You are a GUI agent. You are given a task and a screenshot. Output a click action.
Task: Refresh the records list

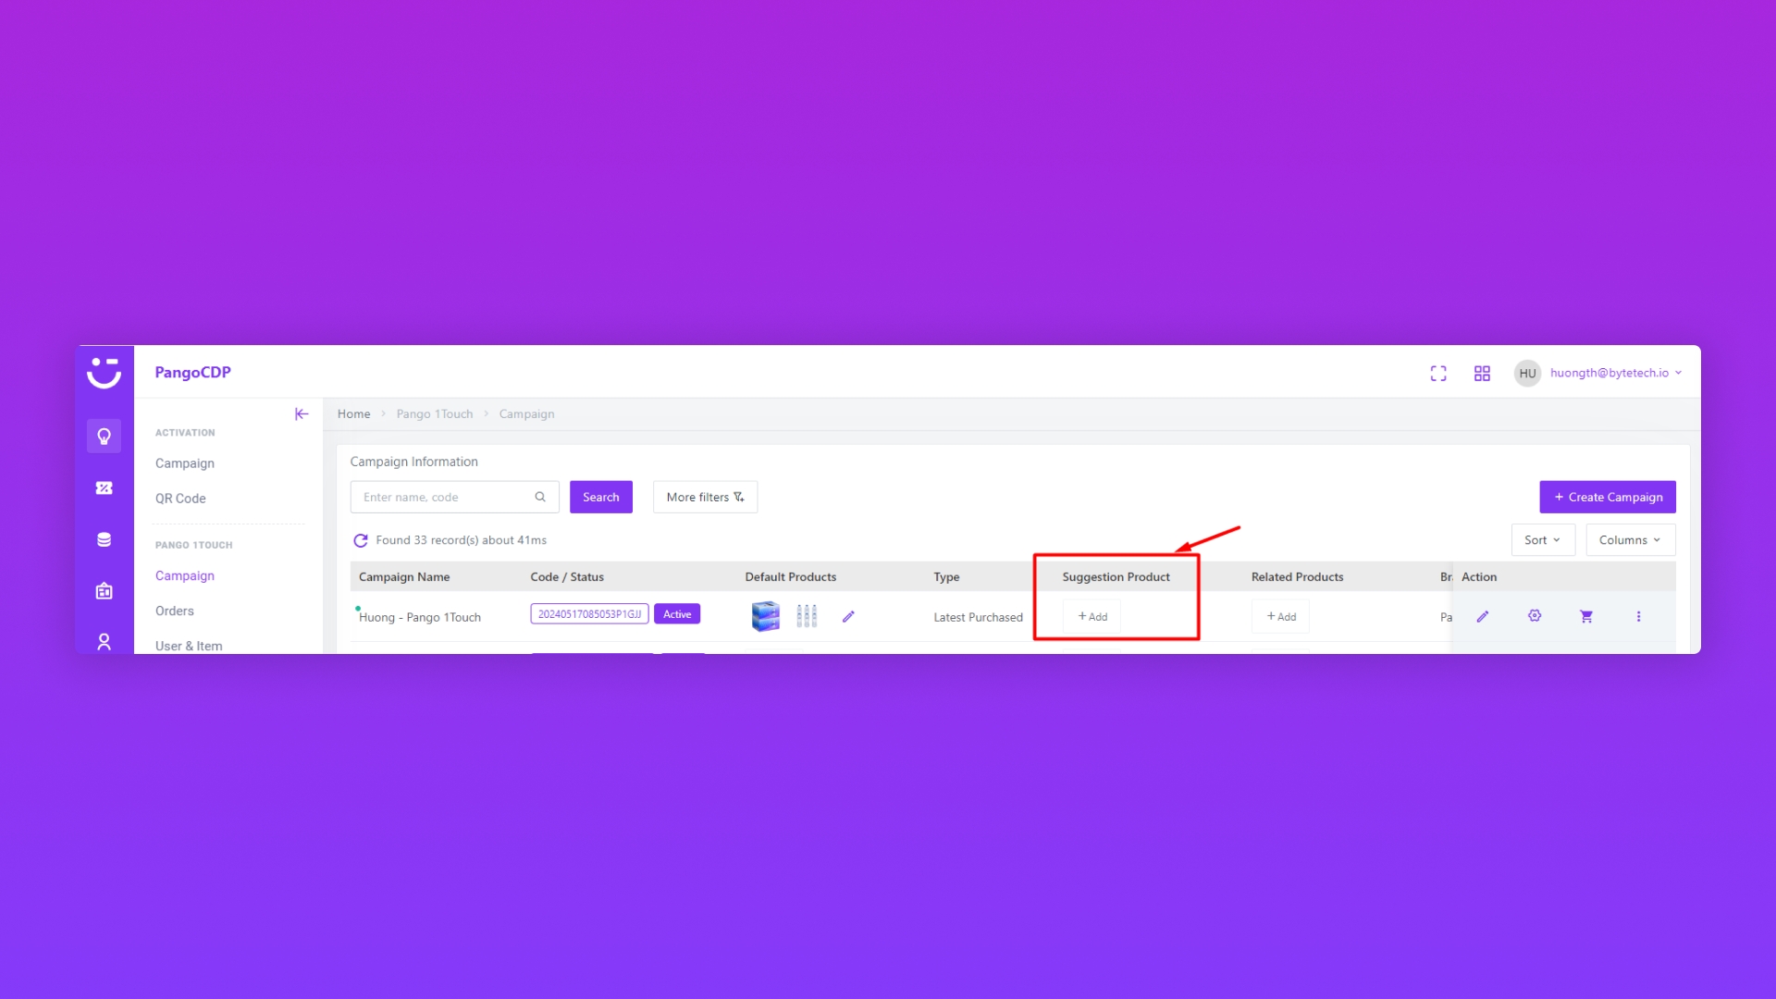[x=361, y=540]
